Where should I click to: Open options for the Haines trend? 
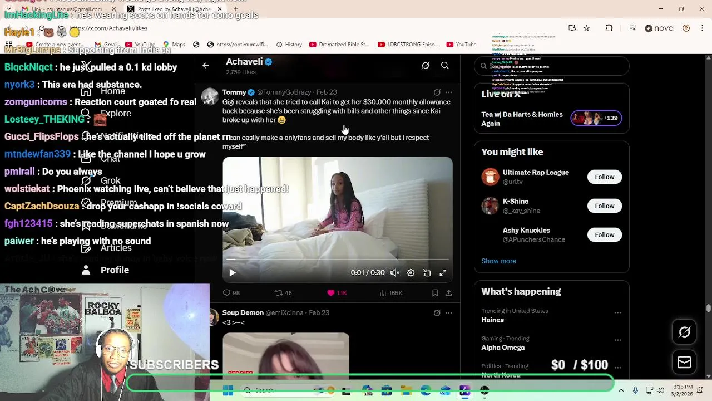[617, 313]
